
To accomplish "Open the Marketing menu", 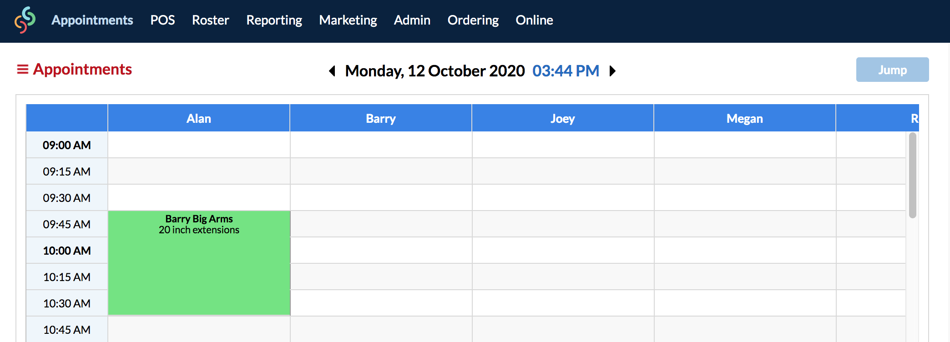I will tap(348, 20).
